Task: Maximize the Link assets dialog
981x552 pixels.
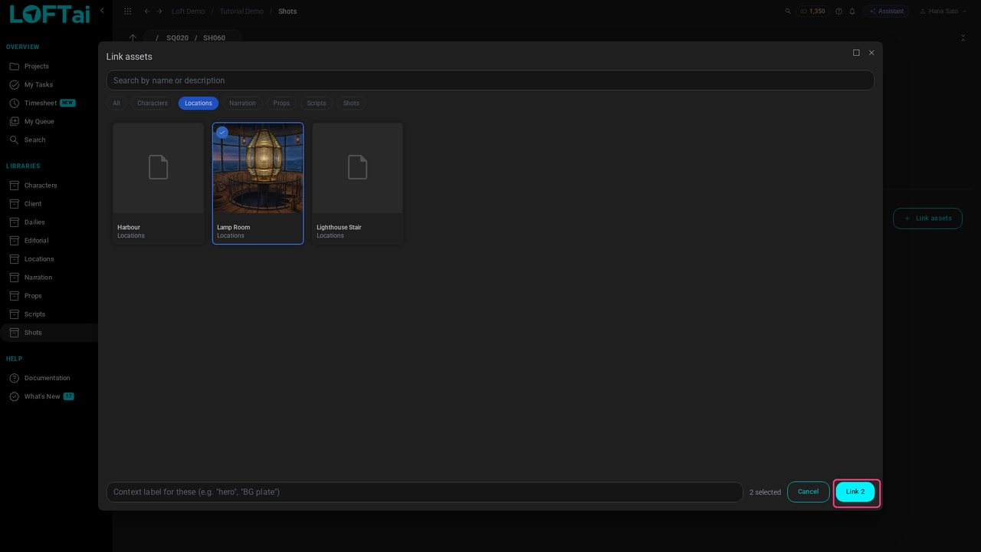Action: coord(856,53)
